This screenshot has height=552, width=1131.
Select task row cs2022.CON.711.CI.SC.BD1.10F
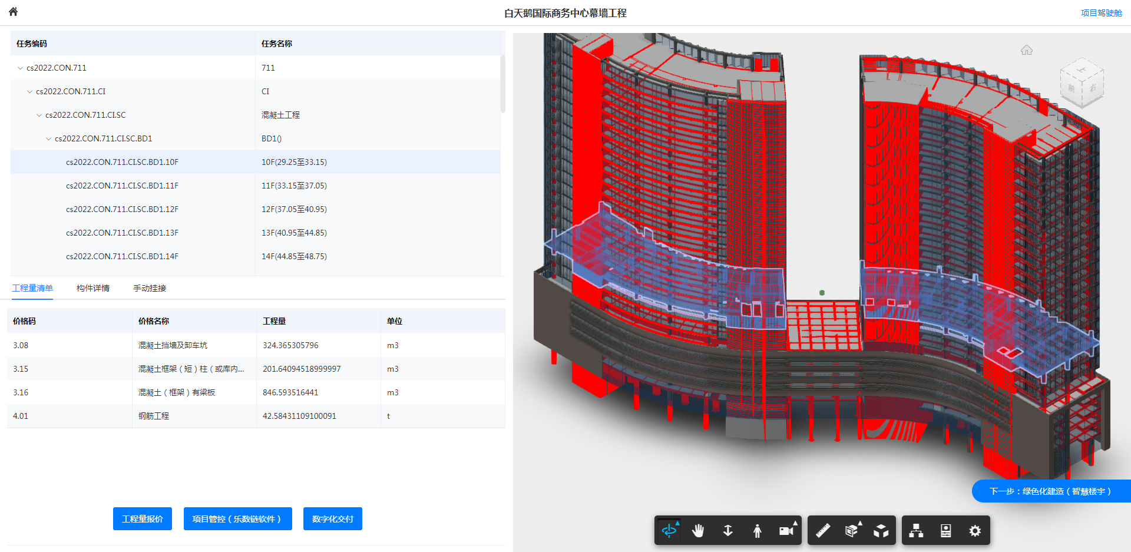click(x=256, y=162)
